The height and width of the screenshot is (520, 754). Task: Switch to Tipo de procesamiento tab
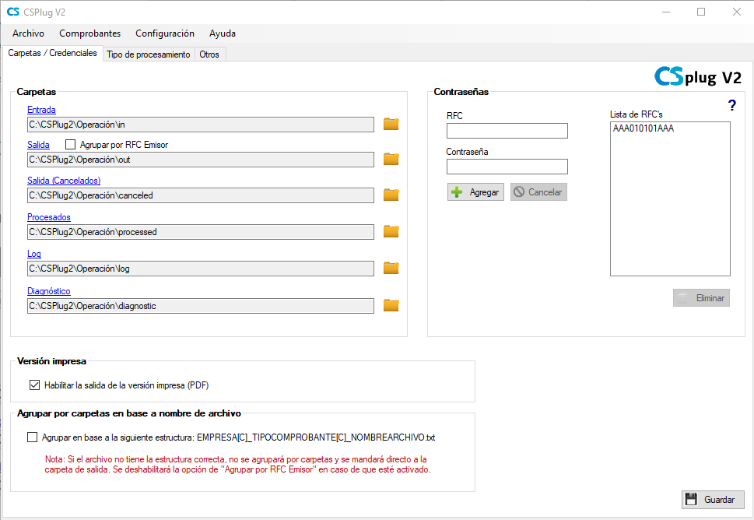coord(149,54)
